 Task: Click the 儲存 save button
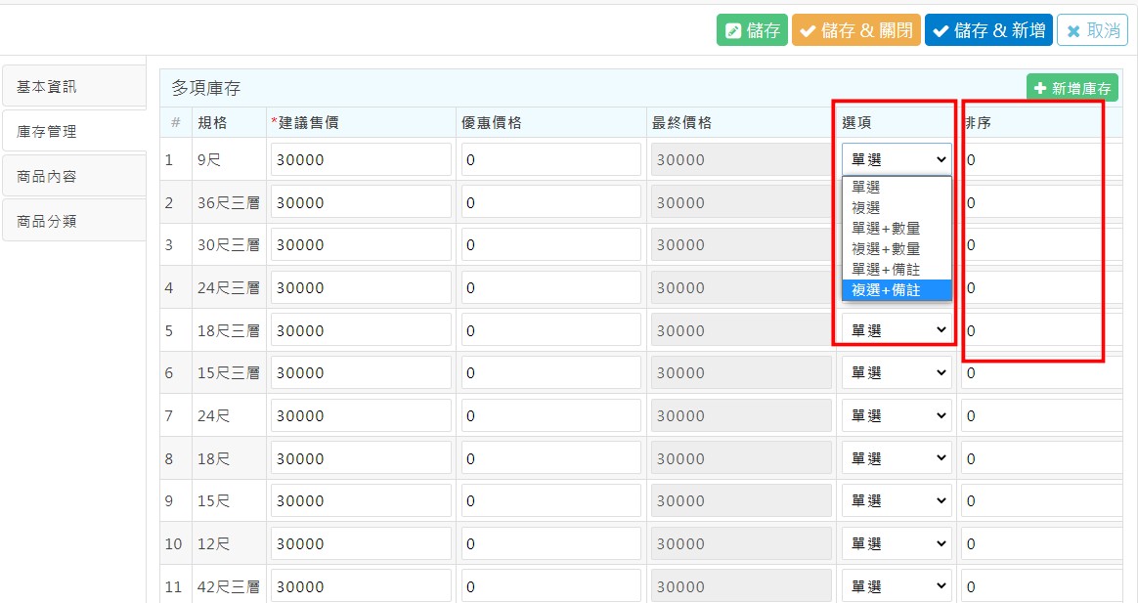[x=752, y=30]
